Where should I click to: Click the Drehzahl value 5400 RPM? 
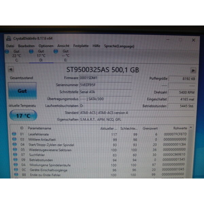click(182, 92)
